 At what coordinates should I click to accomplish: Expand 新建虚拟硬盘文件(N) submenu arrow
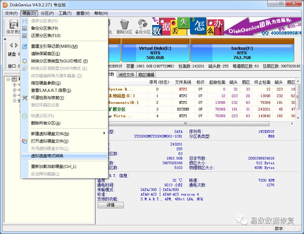tap(104, 133)
